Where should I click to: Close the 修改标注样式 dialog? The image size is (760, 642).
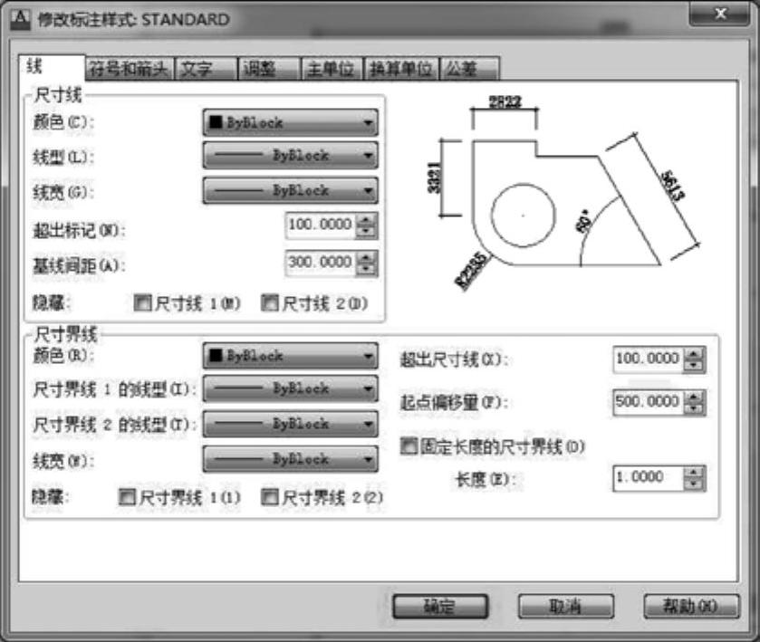720,13
